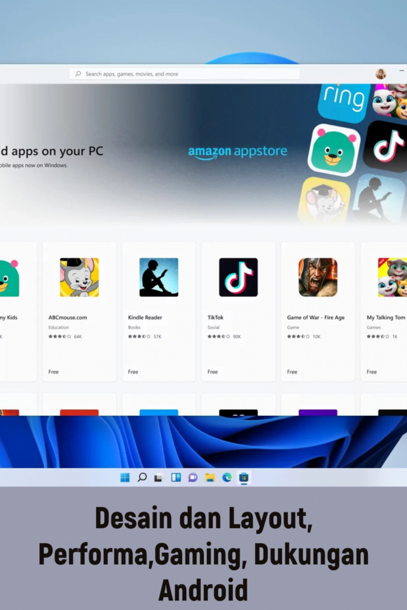407x610 pixels.
Task: Open the Widgets taskbar icon
Action: tap(176, 477)
